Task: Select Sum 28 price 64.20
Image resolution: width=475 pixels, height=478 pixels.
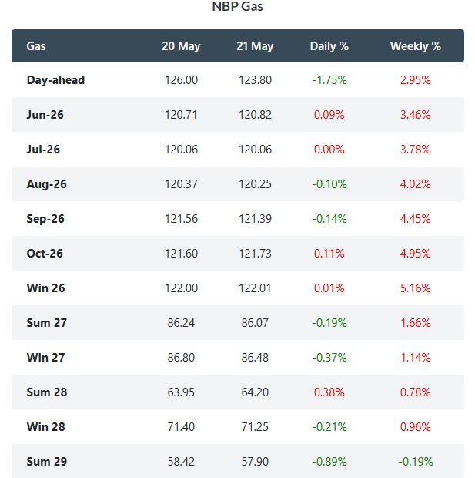Action: pyautogui.click(x=255, y=392)
